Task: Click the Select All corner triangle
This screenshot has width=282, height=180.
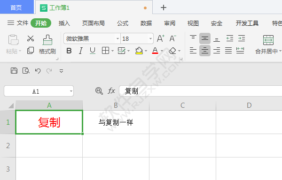Action: click(x=11, y=105)
